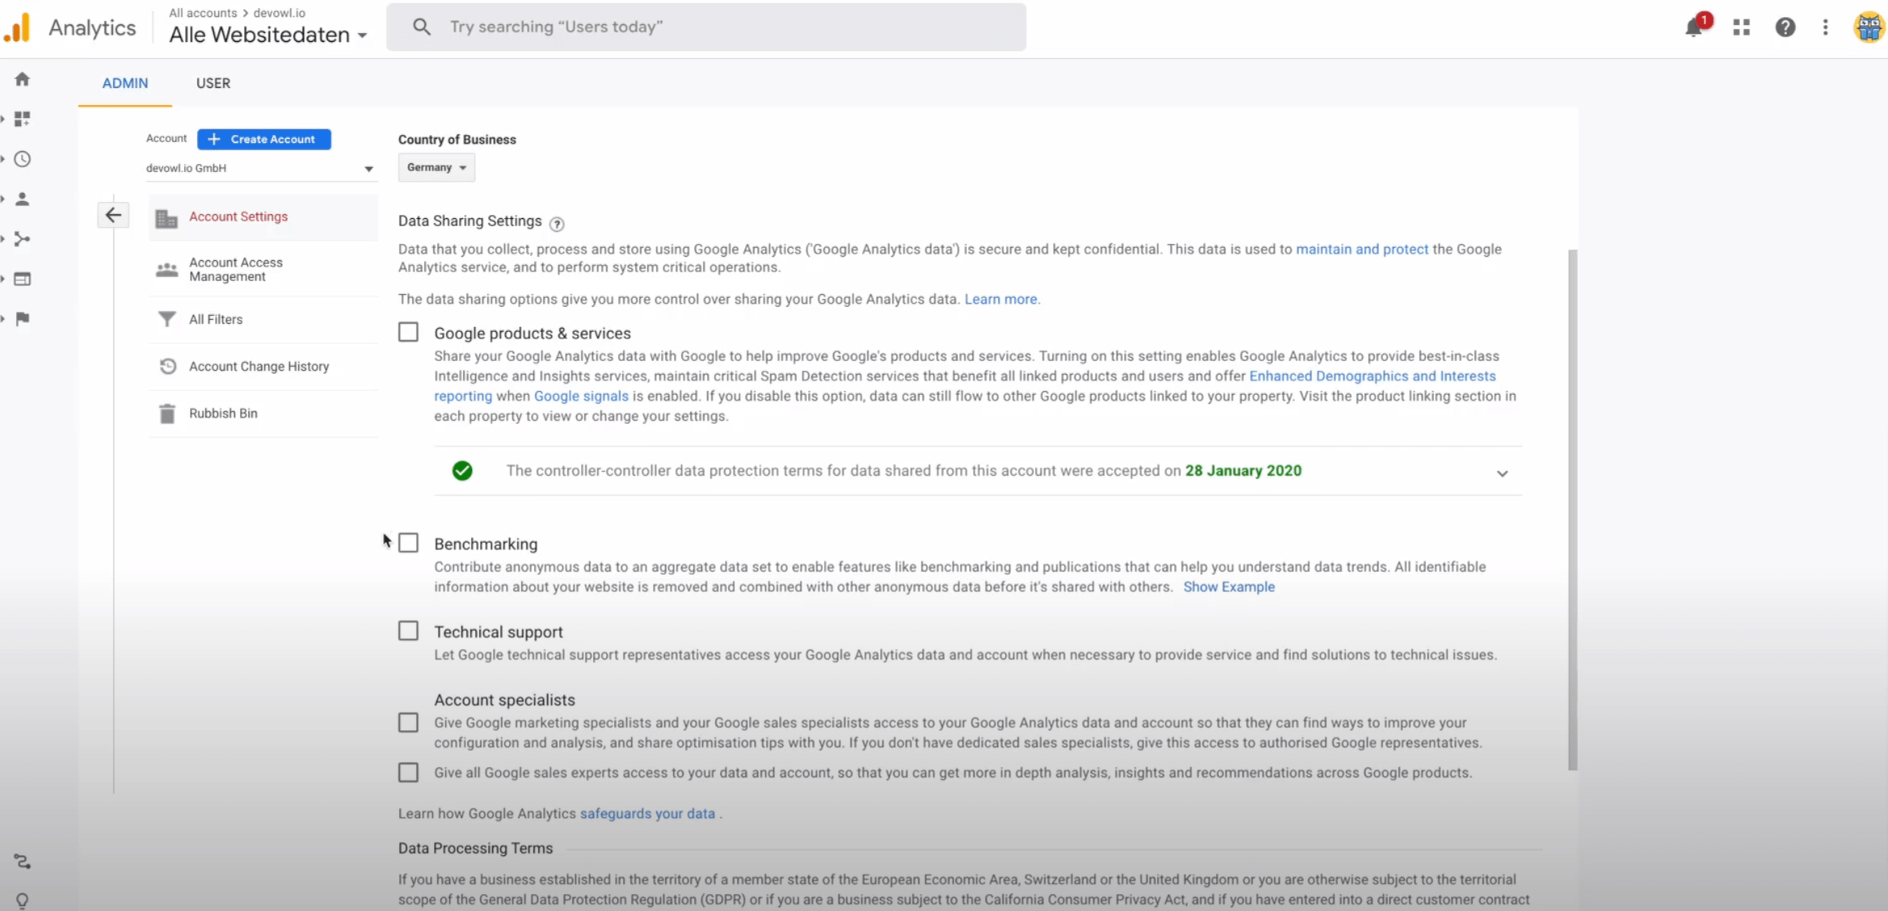Open Customisation dashboard icon in sidebar

22,119
